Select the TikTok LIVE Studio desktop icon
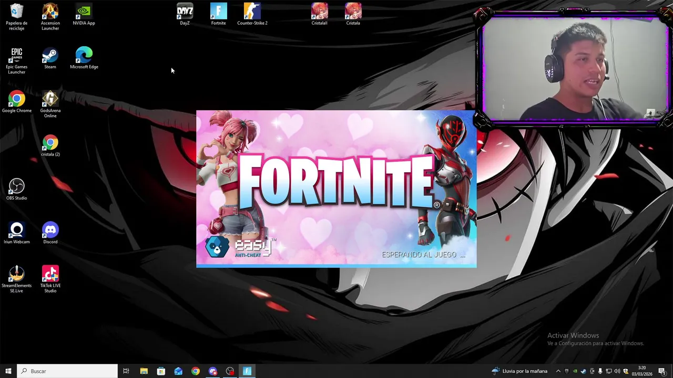673x378 pixels. [x=50, y=279]
